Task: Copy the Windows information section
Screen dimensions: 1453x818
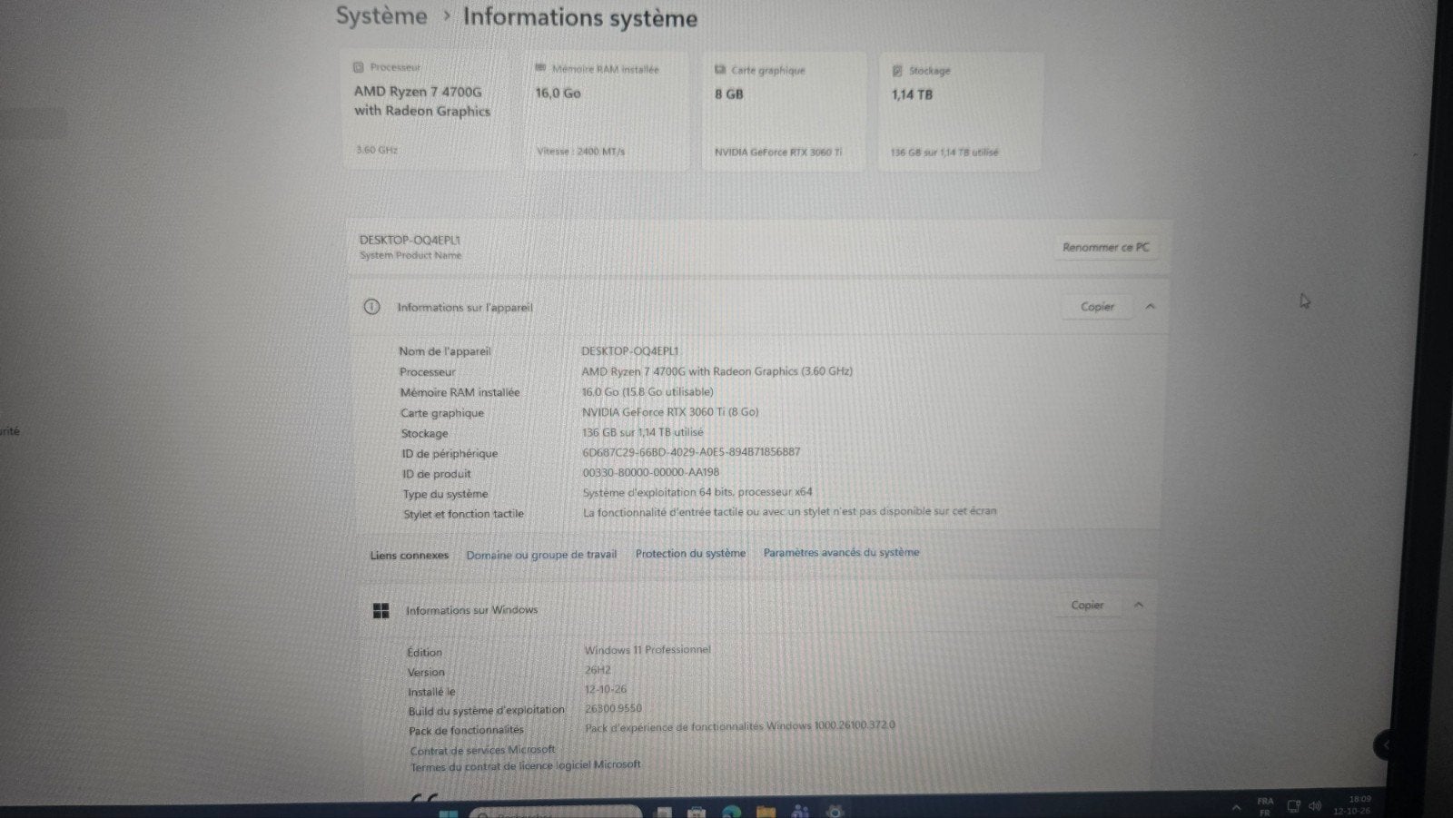Action: (x=1087, y=605)
